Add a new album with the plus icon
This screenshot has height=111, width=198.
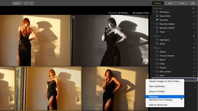[x=194, y=36]
